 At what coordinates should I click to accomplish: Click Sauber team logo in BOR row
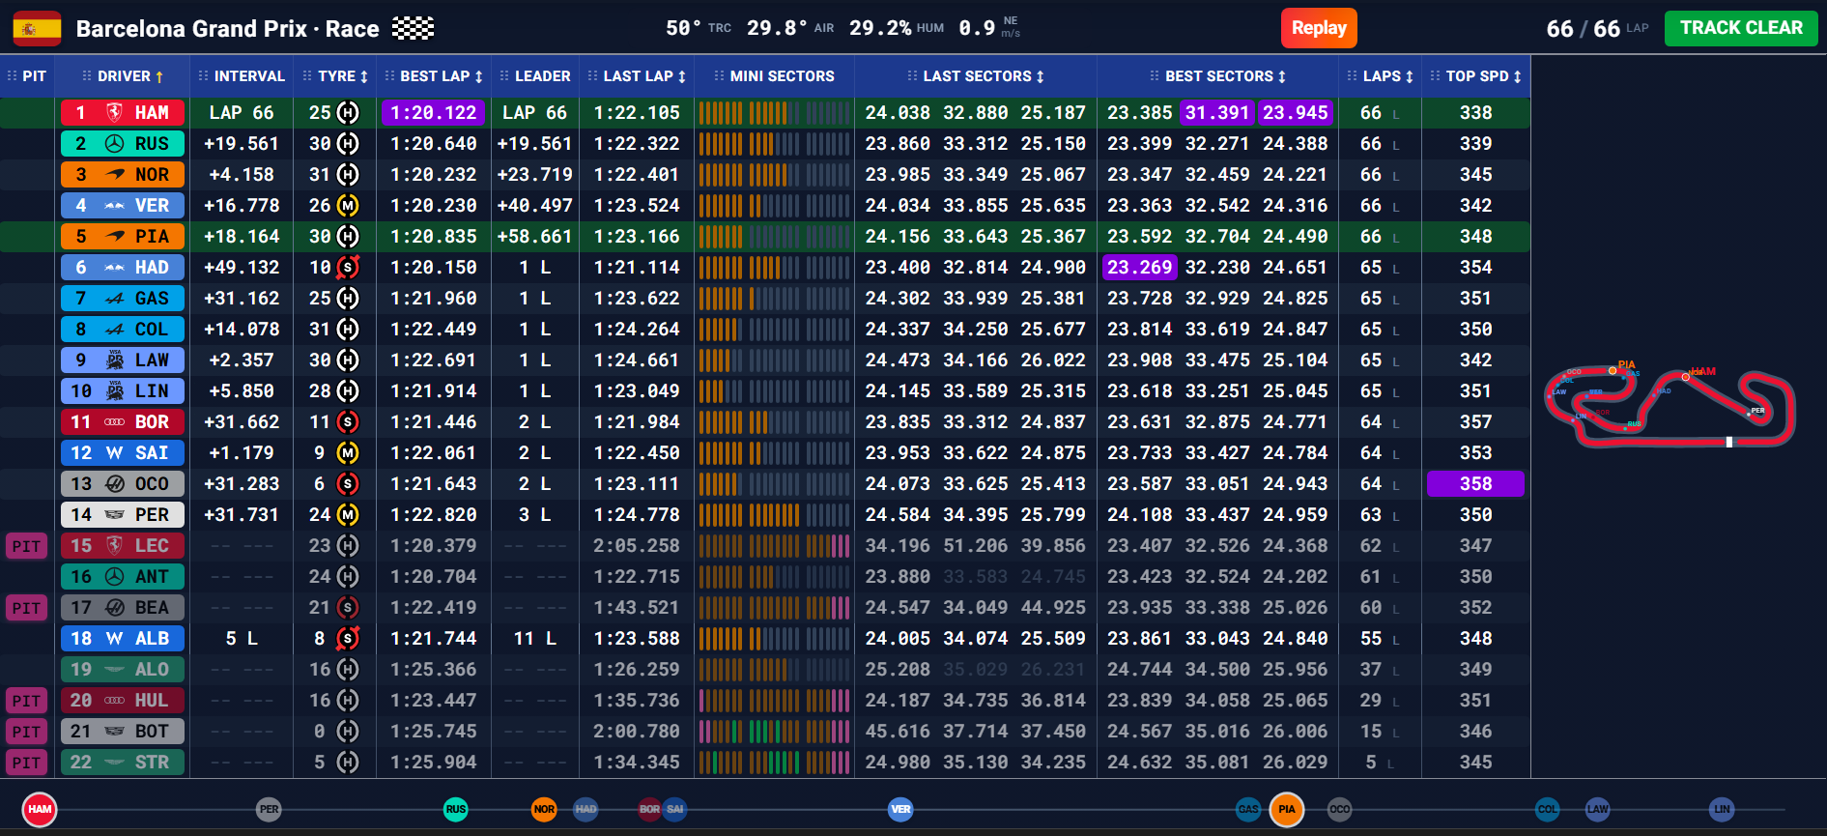coord(115,422)
